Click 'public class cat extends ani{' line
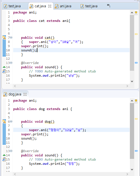The height and width of the screenshot is (176, 140). click(x=42, y=21)
